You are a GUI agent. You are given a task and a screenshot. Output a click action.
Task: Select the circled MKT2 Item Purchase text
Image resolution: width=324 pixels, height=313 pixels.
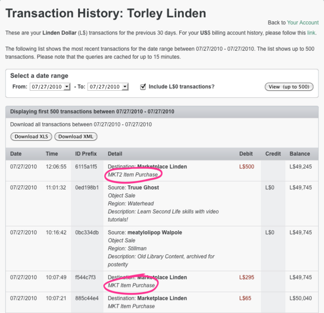[x=133, y=175]
